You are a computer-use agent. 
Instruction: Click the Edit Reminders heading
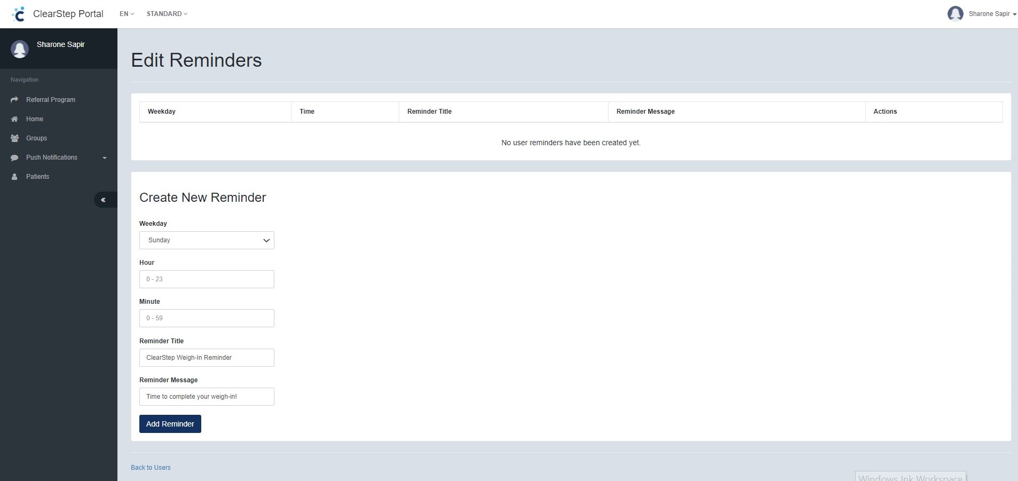tap(196, 60)
